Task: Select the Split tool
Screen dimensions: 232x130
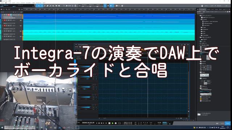Action: (45, 6)
